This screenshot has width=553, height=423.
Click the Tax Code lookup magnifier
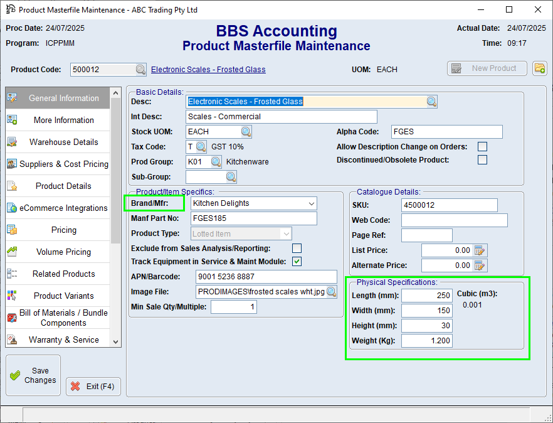[x=201, y=147]
